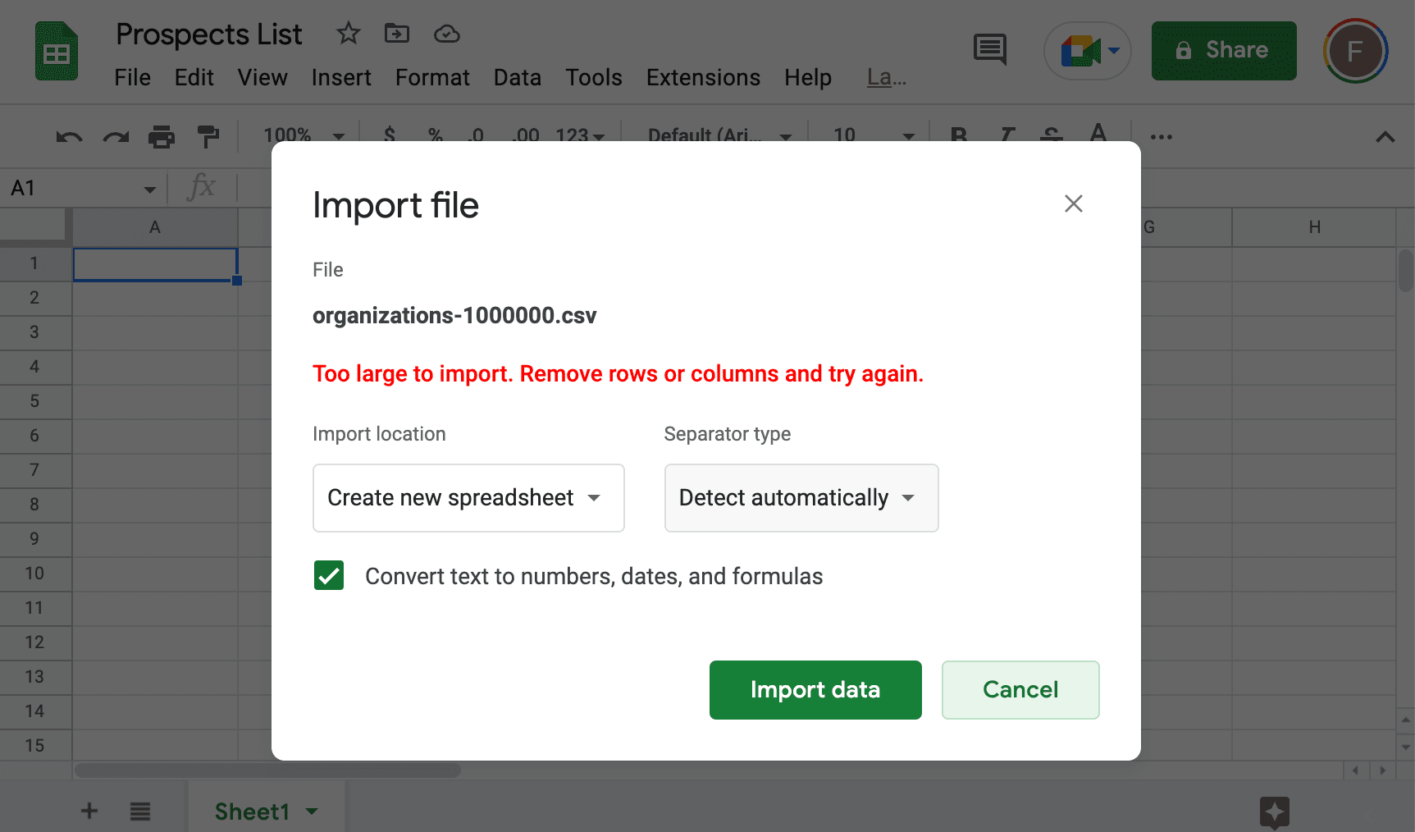Open comment history
Screen dimensions: 1415x832
pos(989,49)
